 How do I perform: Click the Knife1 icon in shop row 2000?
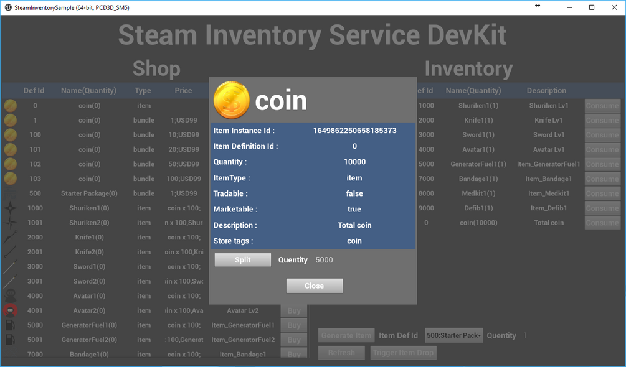pos(11,237)
